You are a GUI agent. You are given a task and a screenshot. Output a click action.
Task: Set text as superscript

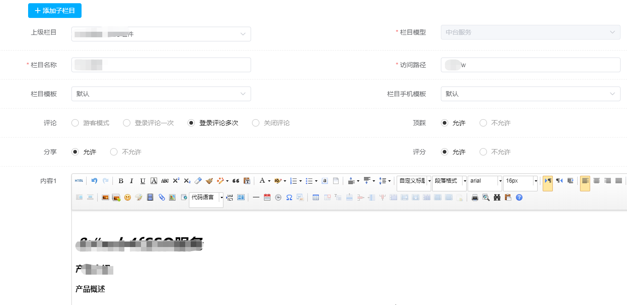coord(176,181)
